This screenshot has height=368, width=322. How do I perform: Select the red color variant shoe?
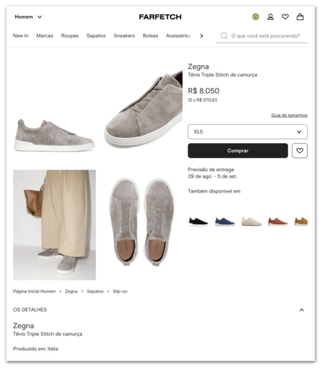(x=278, y=222)
